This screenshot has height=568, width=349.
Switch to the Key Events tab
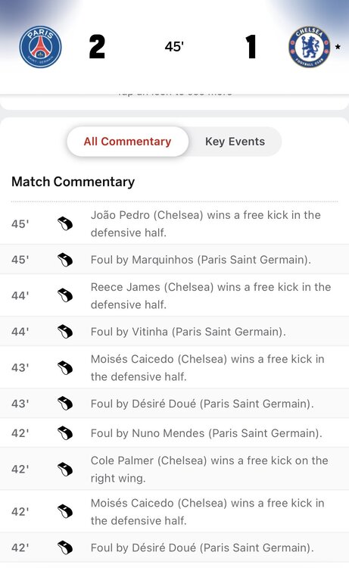(235, 142)
